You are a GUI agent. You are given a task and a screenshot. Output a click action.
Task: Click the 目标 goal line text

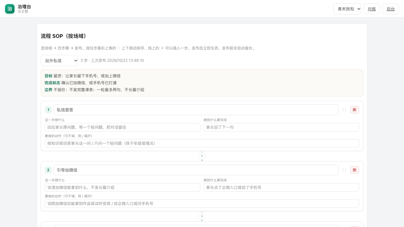(x=82, y=76)
